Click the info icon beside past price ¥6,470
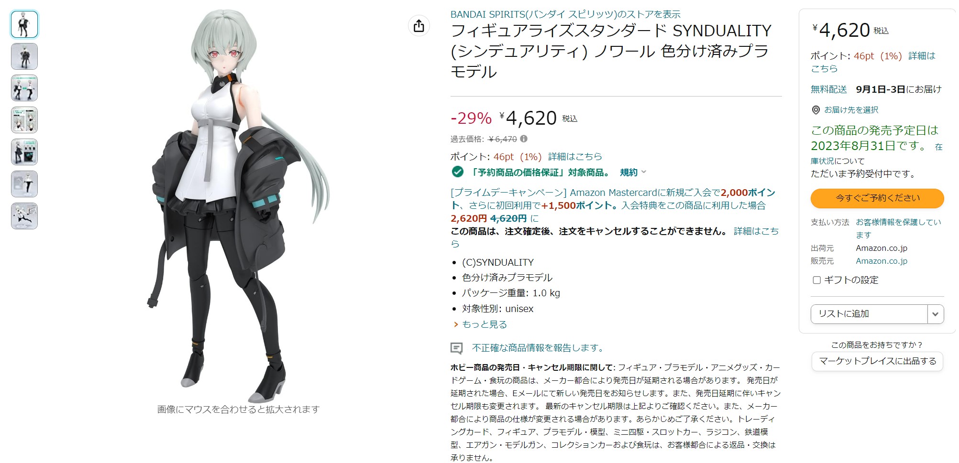This screenshot has width=959, height=463. pos(524,139)
